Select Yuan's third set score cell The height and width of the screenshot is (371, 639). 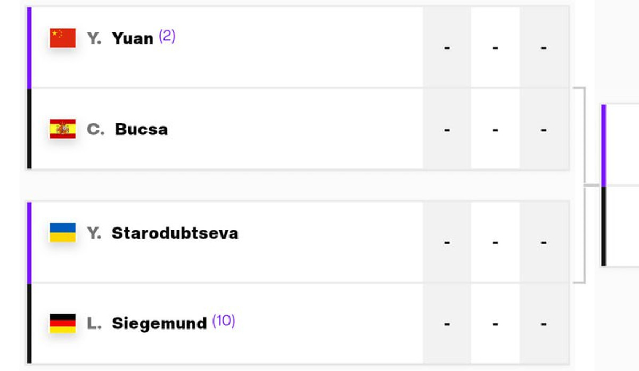543,48
